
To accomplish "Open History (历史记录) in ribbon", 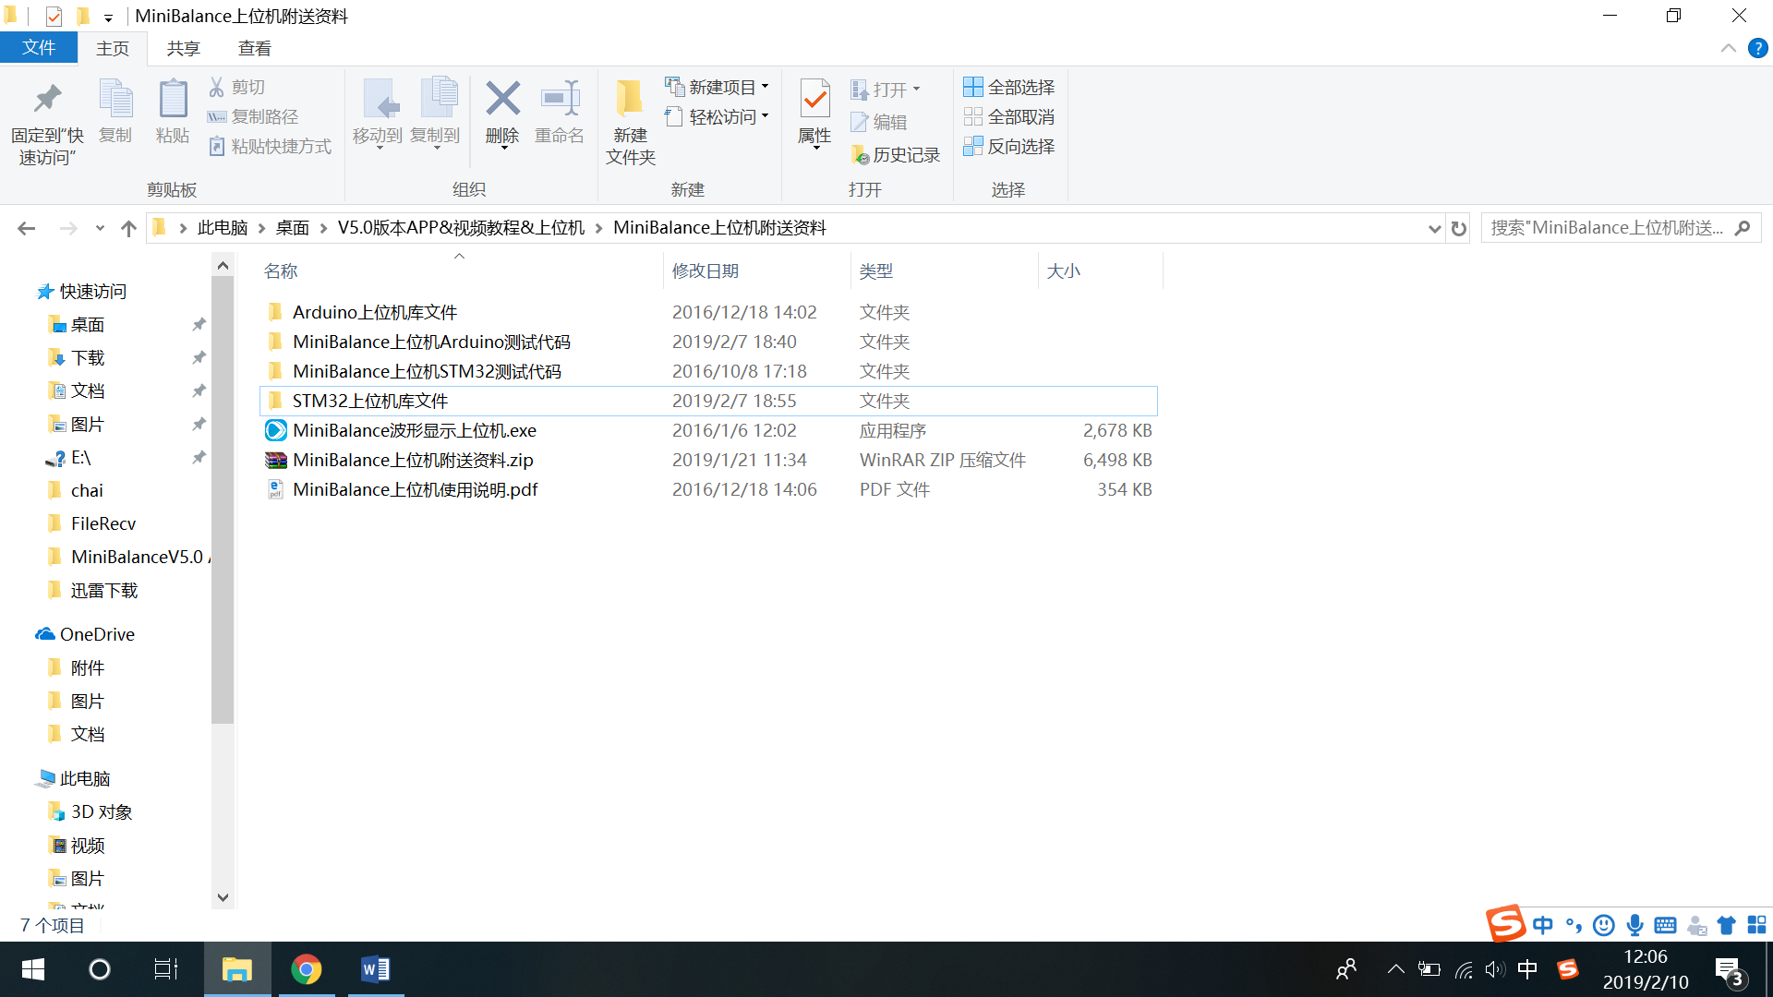I will 896,155.
